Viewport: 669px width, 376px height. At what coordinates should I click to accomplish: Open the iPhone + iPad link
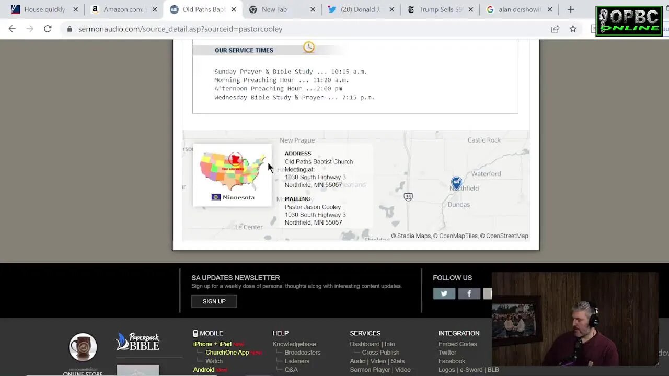click(x=212, y=344)
